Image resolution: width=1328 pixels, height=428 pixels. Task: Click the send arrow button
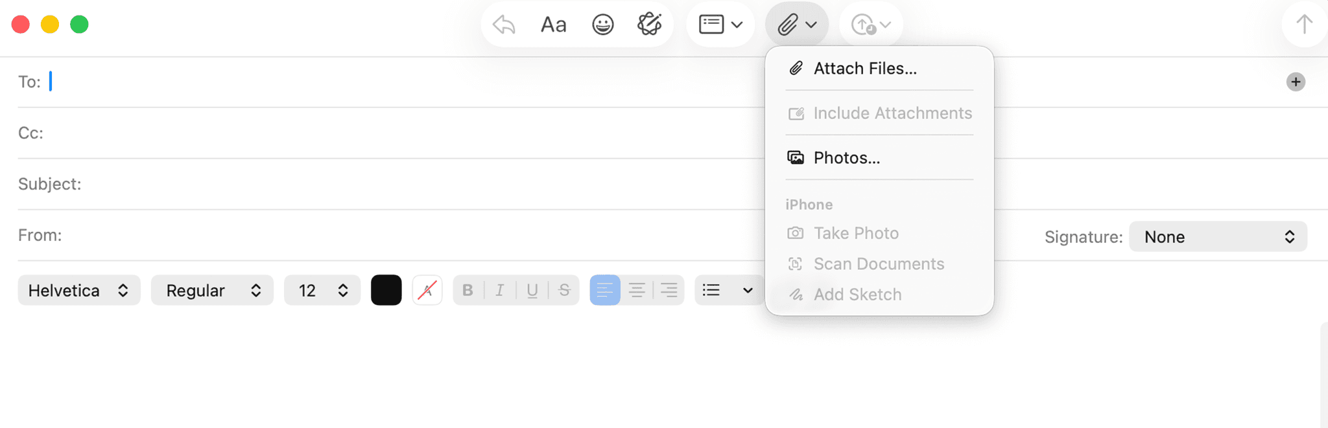point(1304,25)
